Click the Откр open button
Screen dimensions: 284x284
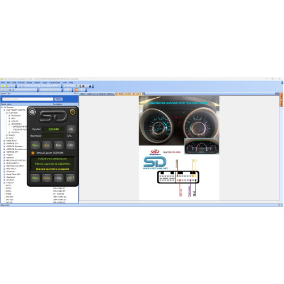coord(35,178)
